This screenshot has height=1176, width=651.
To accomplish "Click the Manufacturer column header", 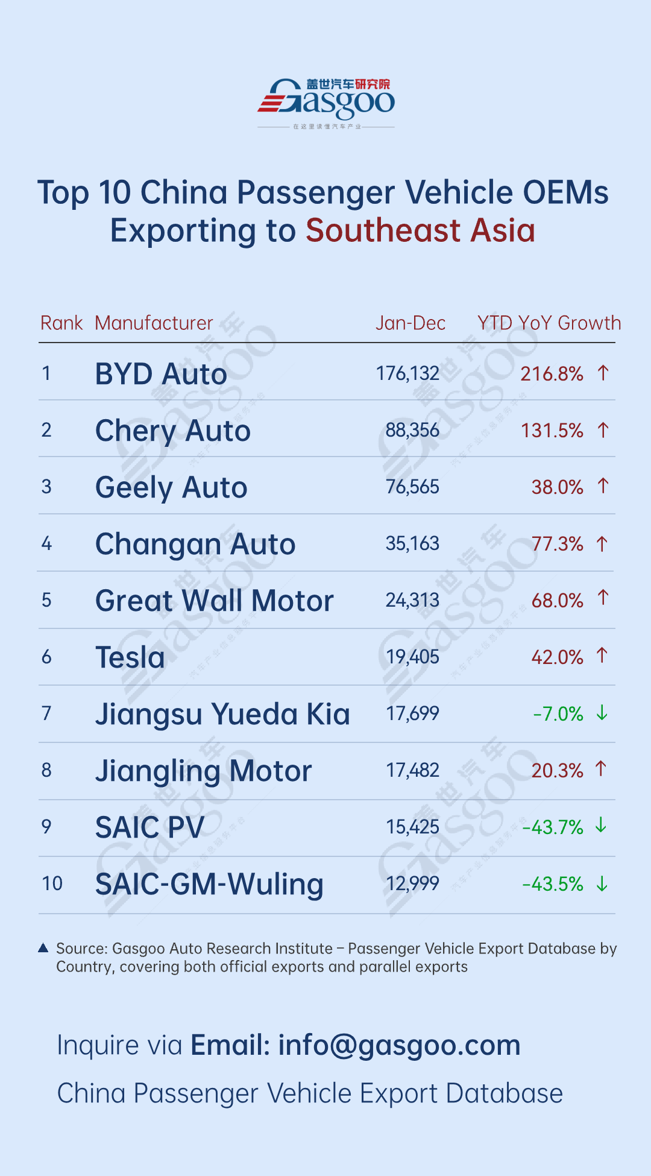I will pos(154,323).
